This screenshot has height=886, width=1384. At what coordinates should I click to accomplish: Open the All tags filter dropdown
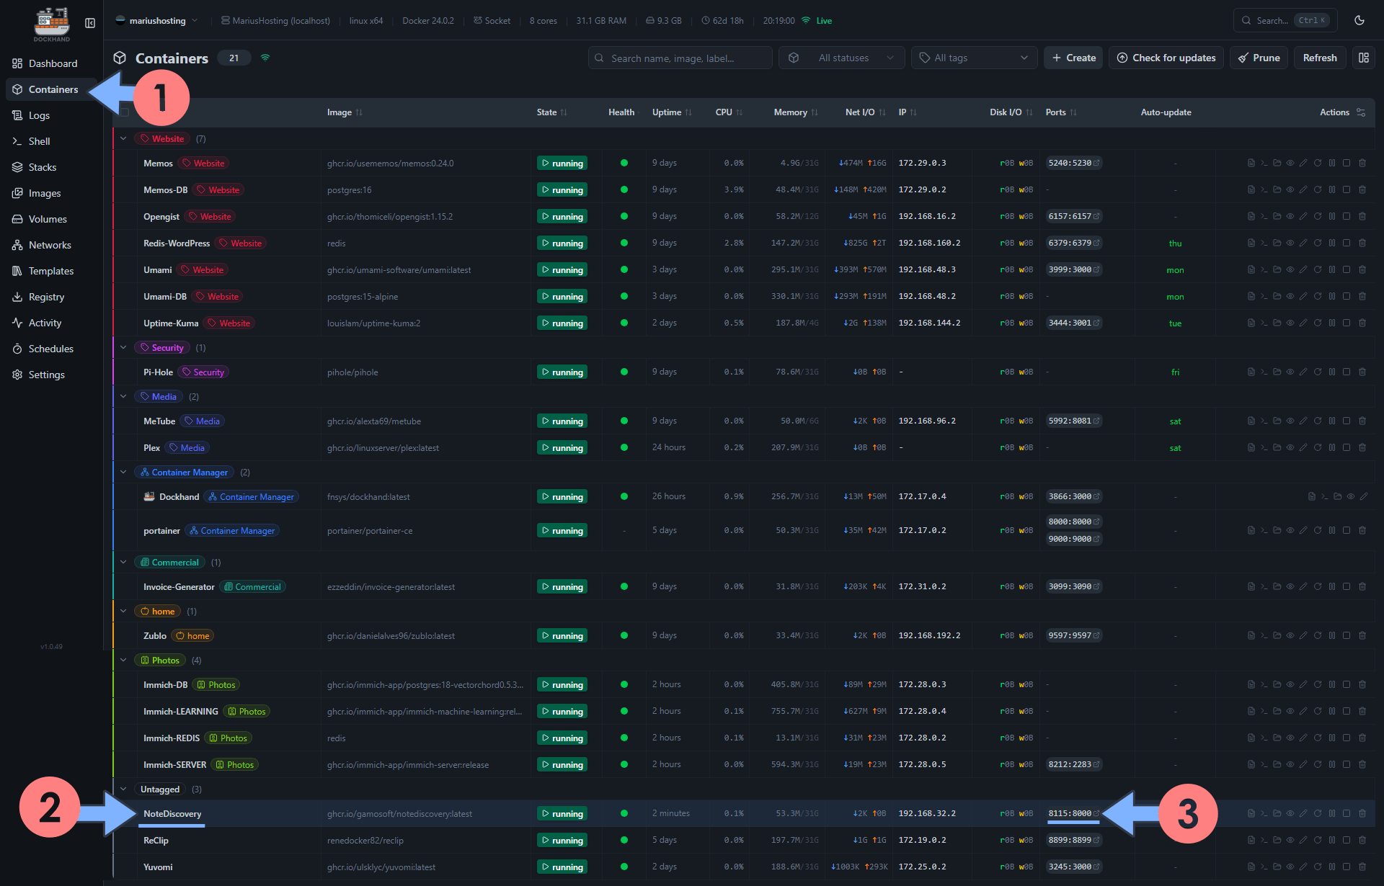[974, 58]
